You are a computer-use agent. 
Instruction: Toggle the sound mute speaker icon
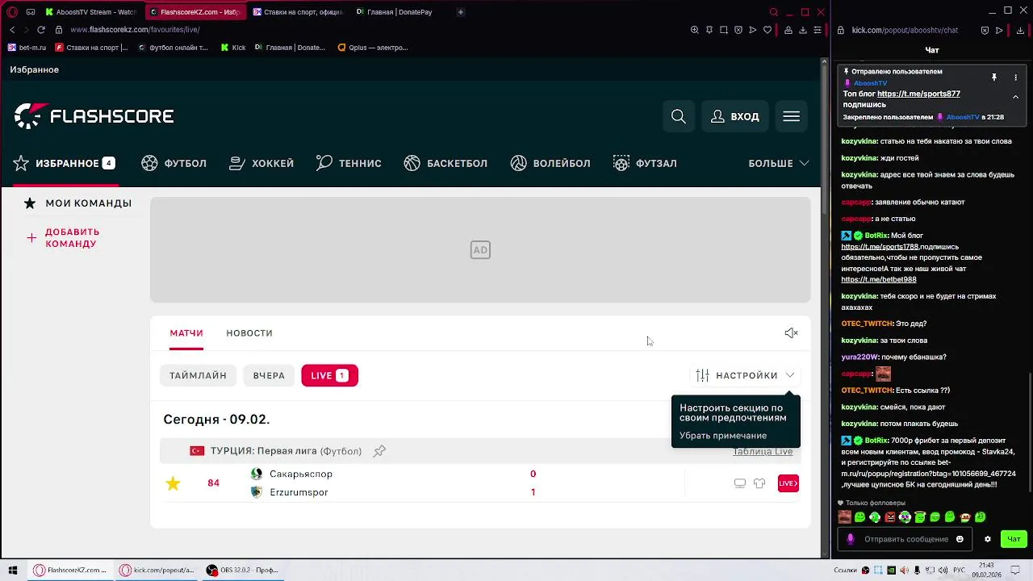pos(791,333)
